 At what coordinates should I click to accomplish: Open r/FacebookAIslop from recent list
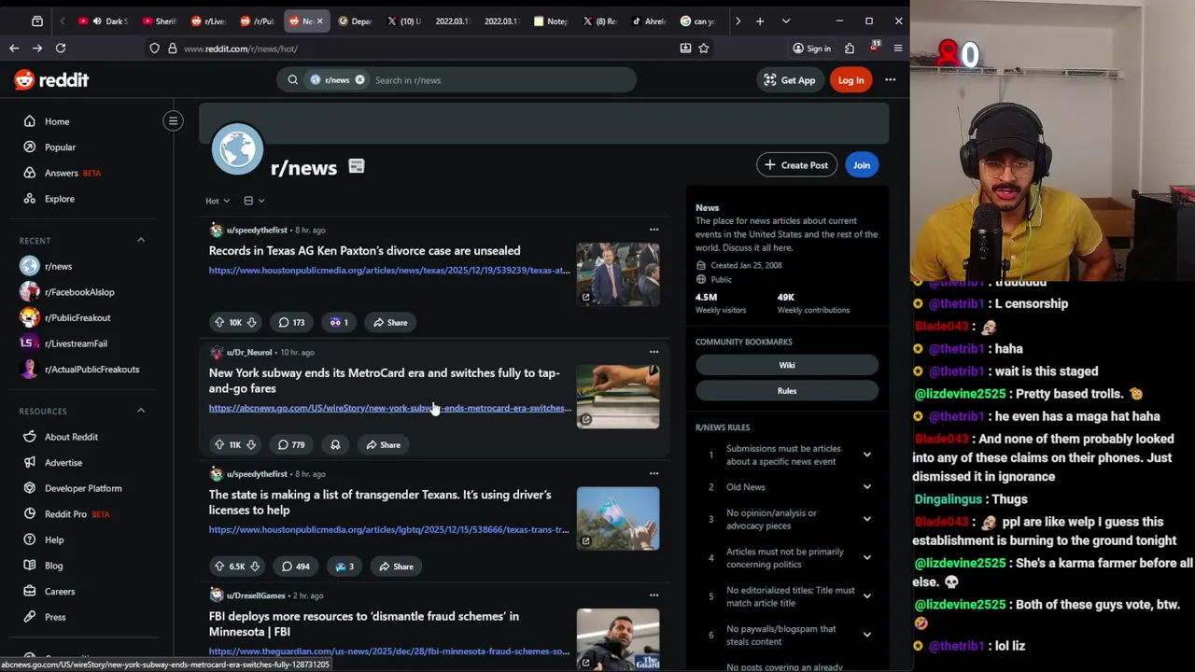pyautogui.click(x=79, y=292)
